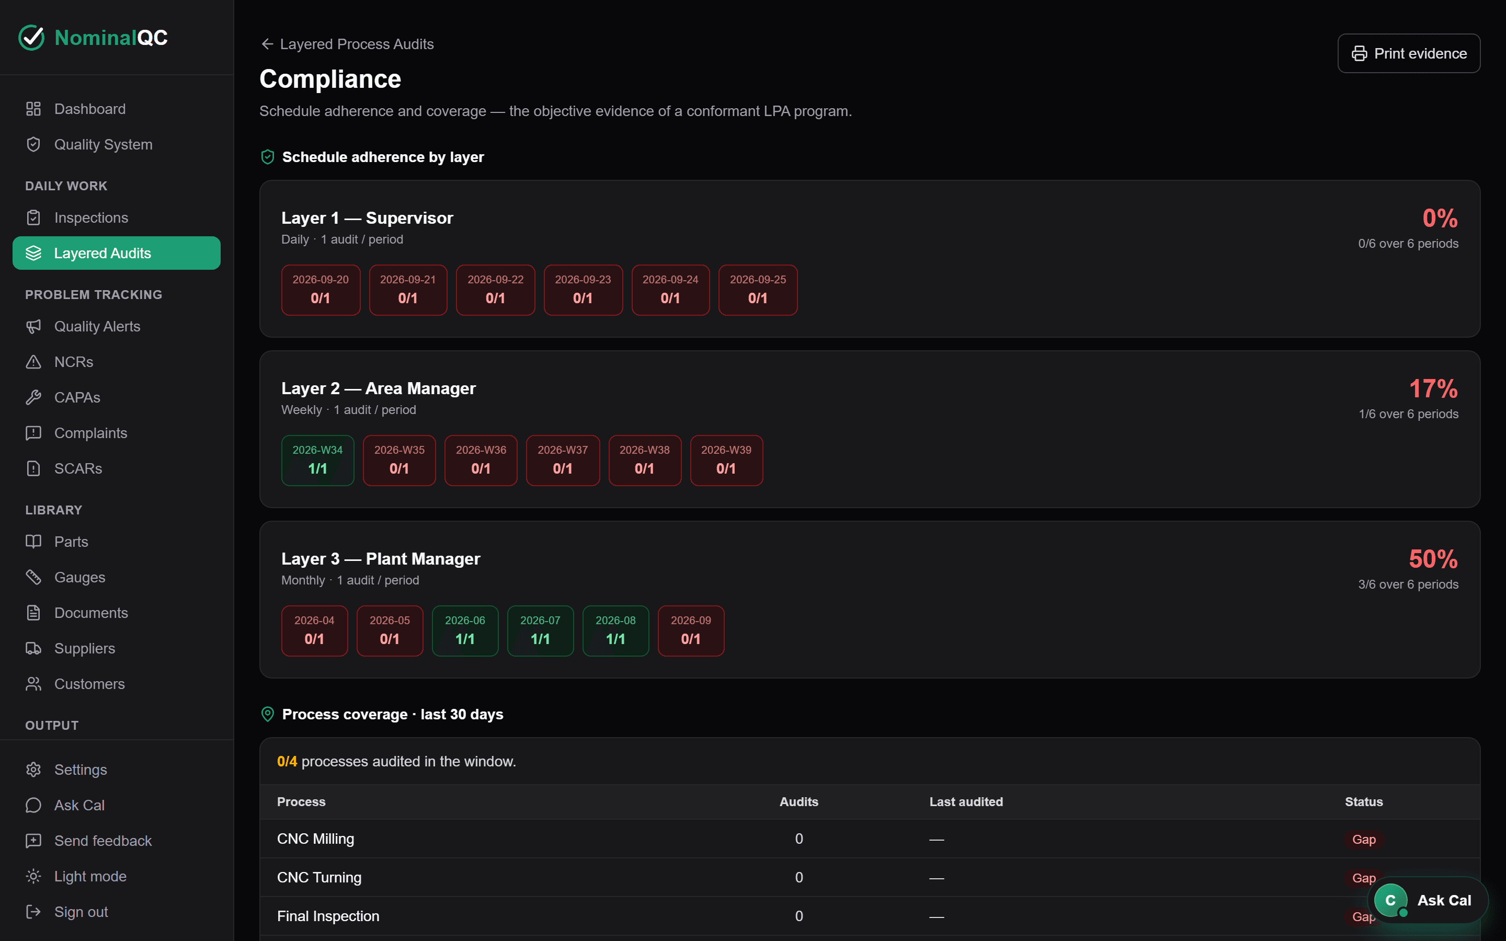Click the Last audited column header
The width and height of the screenshot is (1506, 941).
point(966,801)
